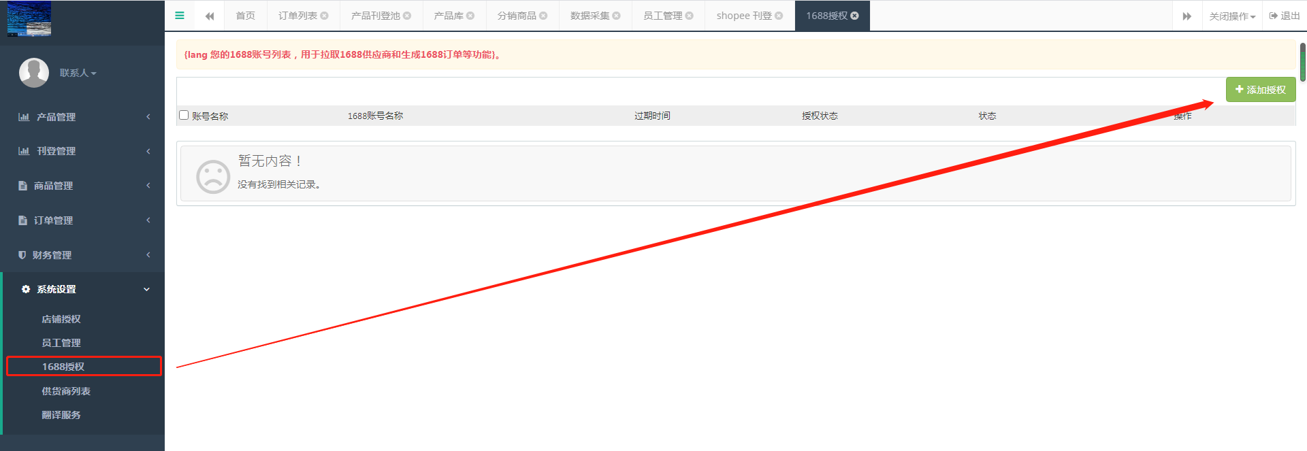Expand 刊登管理 menu chevron
Viewport: 1307px width, 451px height.
click(x=148, y=151)
